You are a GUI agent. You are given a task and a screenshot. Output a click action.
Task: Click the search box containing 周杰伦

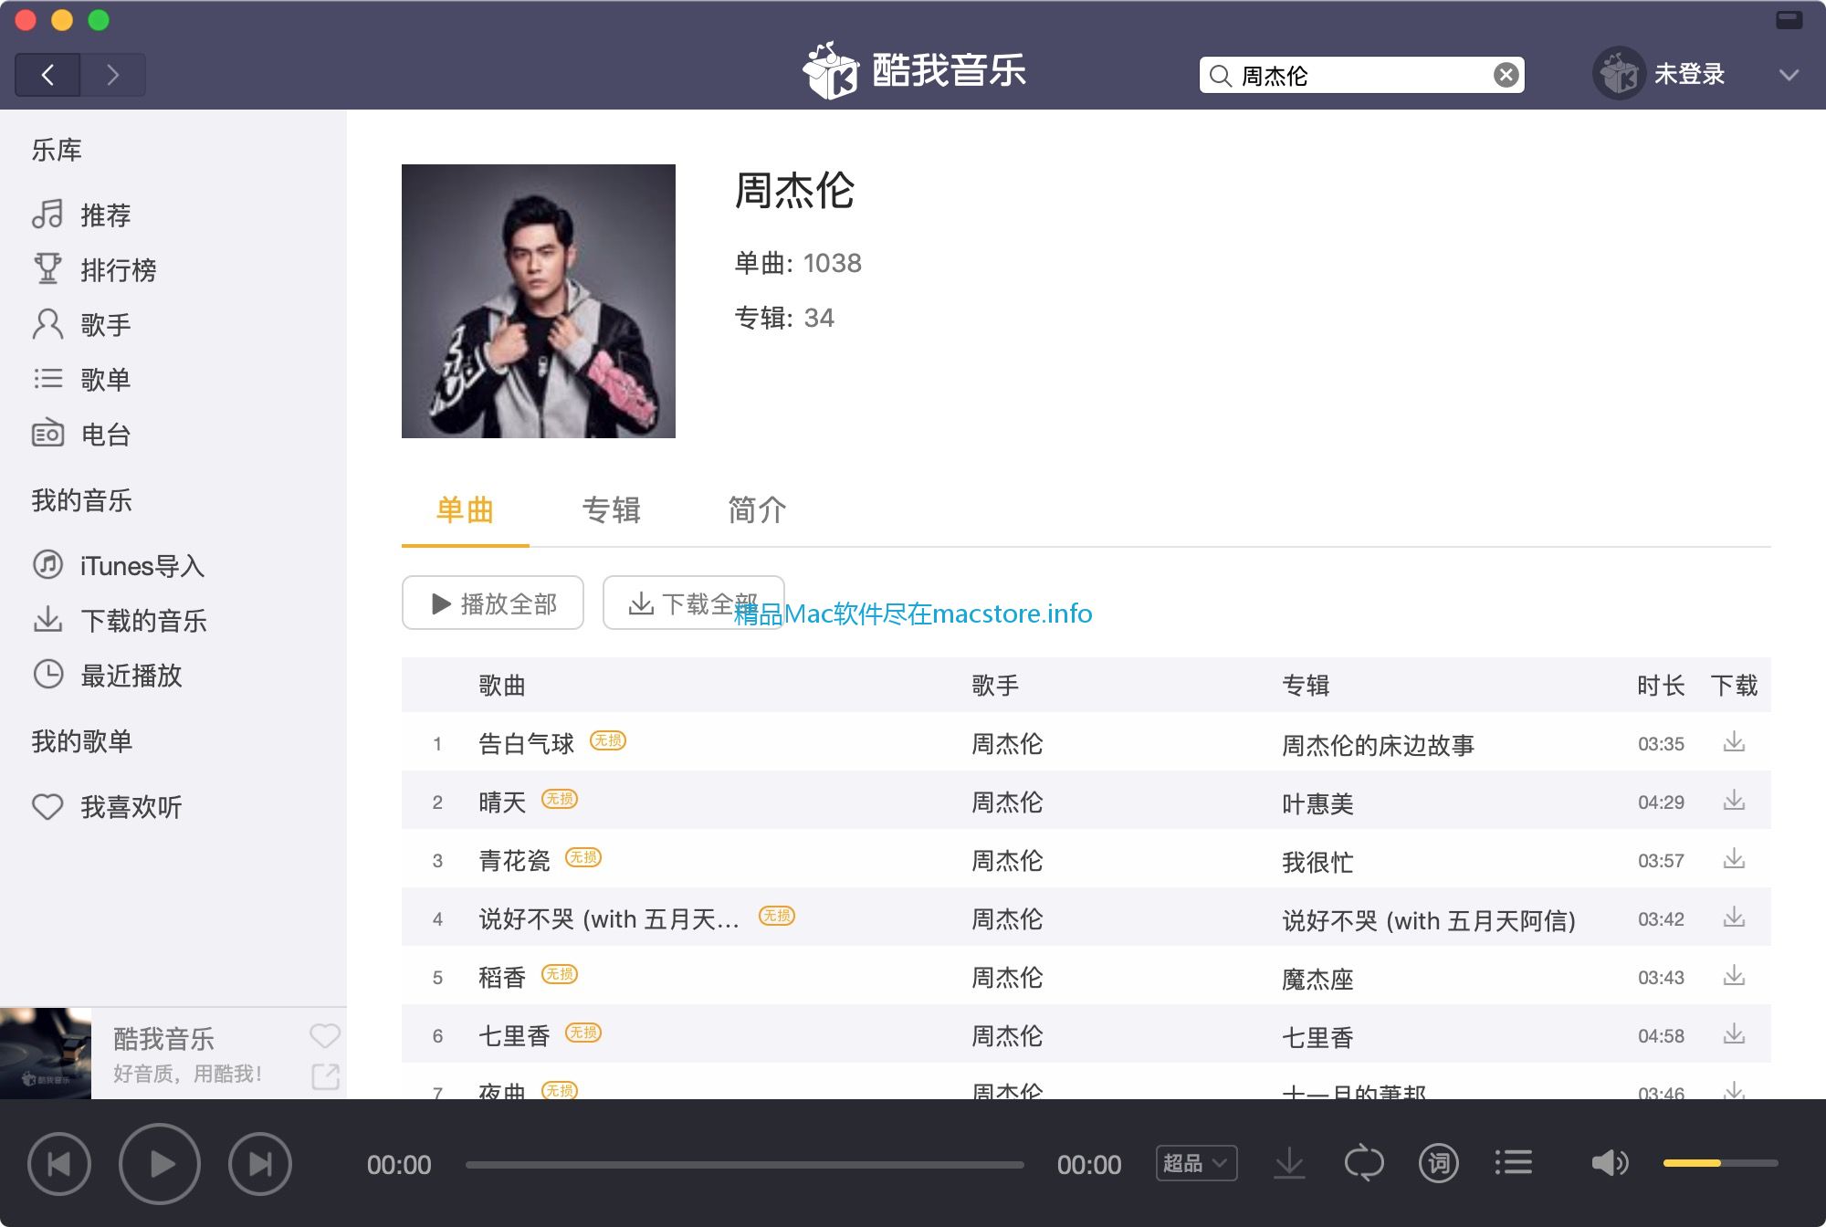[1361, 75]
